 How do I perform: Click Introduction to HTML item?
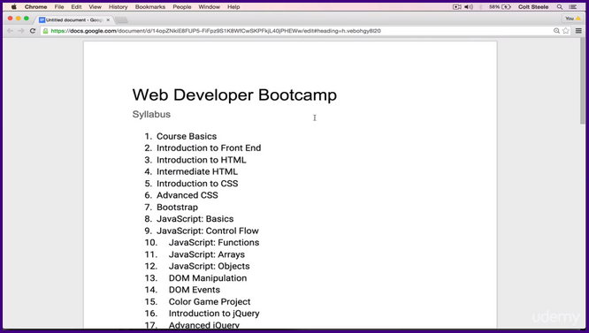202,160
